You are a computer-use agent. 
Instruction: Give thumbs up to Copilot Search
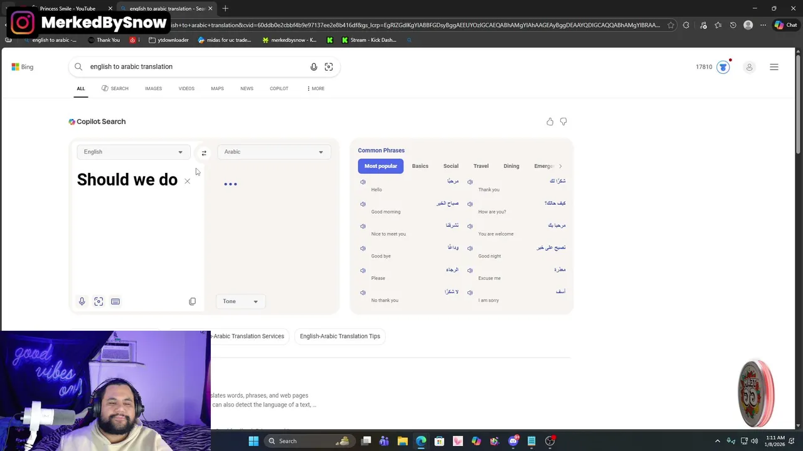point(550,122)
